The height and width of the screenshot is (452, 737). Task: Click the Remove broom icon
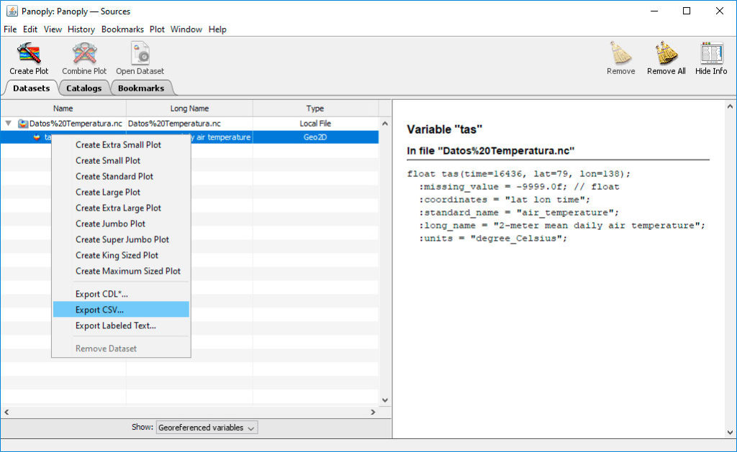[620, 52]
